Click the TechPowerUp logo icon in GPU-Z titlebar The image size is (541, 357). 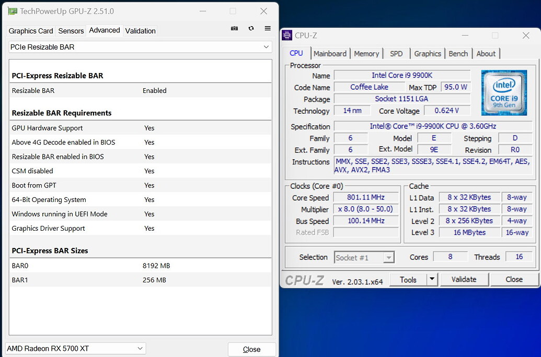(11, 10)
